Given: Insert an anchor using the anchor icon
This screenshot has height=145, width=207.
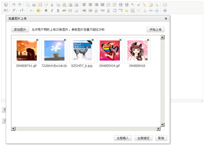Looking at the screenshot, I should pyautogui.click(x=145, y=10).
